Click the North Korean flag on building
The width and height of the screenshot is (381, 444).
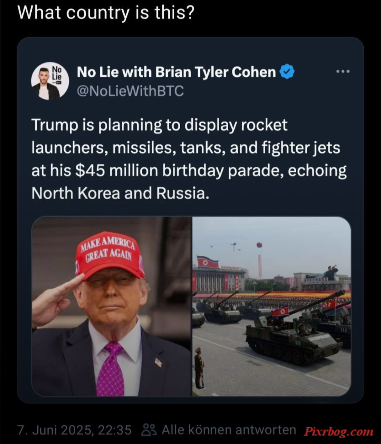208,262
